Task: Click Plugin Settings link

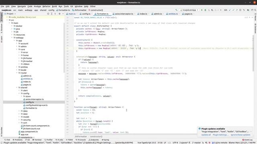Action: 220,135
